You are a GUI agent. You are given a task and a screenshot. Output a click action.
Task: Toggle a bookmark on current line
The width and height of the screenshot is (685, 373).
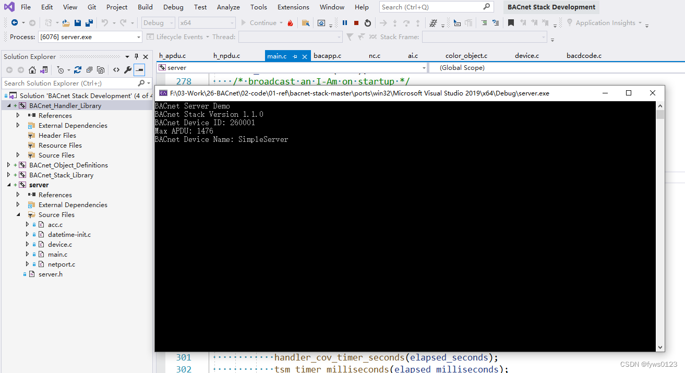pos(511,23)
